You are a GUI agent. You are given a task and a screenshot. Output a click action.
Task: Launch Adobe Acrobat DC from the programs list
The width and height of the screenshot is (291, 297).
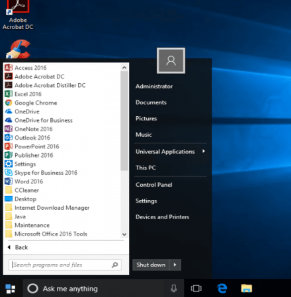(40, 77)
